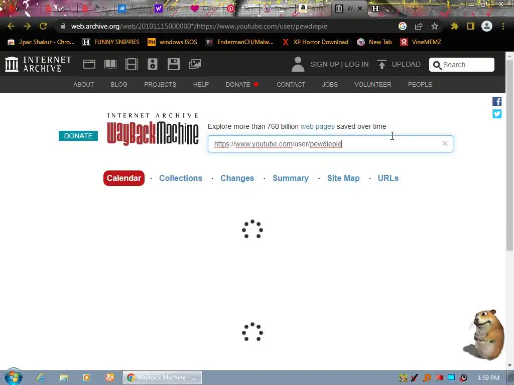Click the UPLOAD button
Viewport: 514px width, 385px height.
click(x=399, y=64)
